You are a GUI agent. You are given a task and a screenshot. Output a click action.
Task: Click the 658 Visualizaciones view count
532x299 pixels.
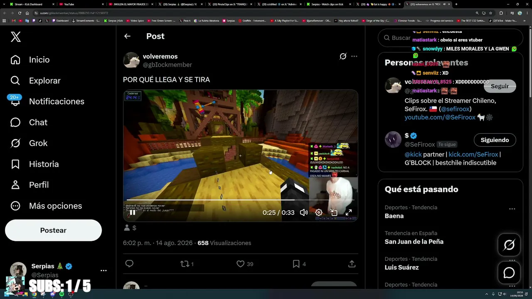coord(224,243)
